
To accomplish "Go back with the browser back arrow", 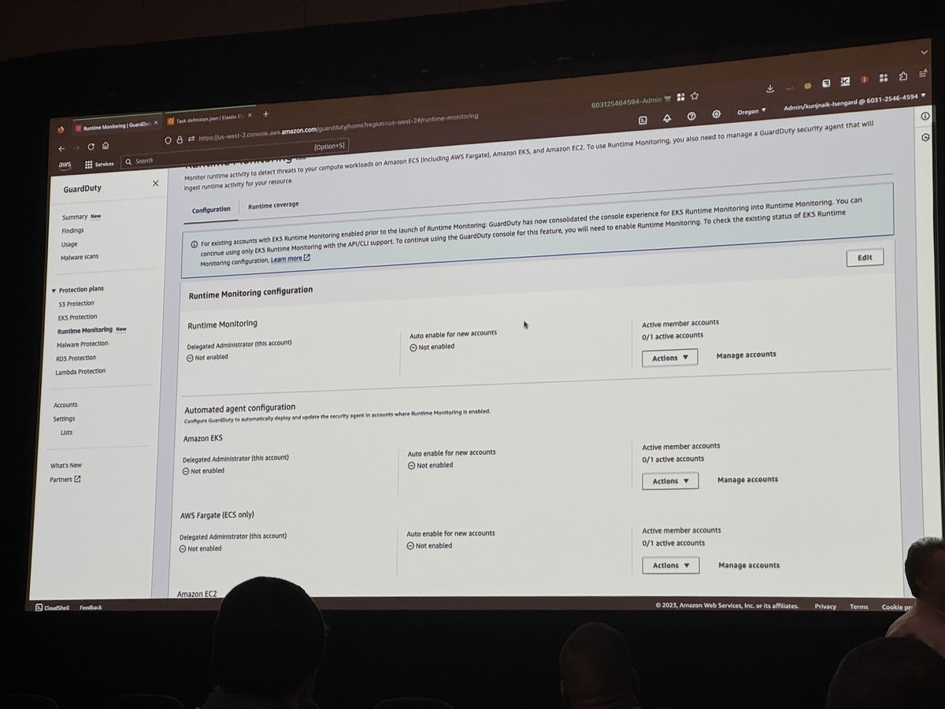I will pyautogui.click(x=62, y=148).
